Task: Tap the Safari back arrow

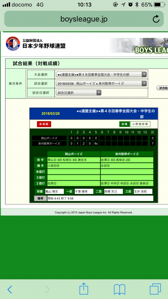Action: tap(10, 289)
